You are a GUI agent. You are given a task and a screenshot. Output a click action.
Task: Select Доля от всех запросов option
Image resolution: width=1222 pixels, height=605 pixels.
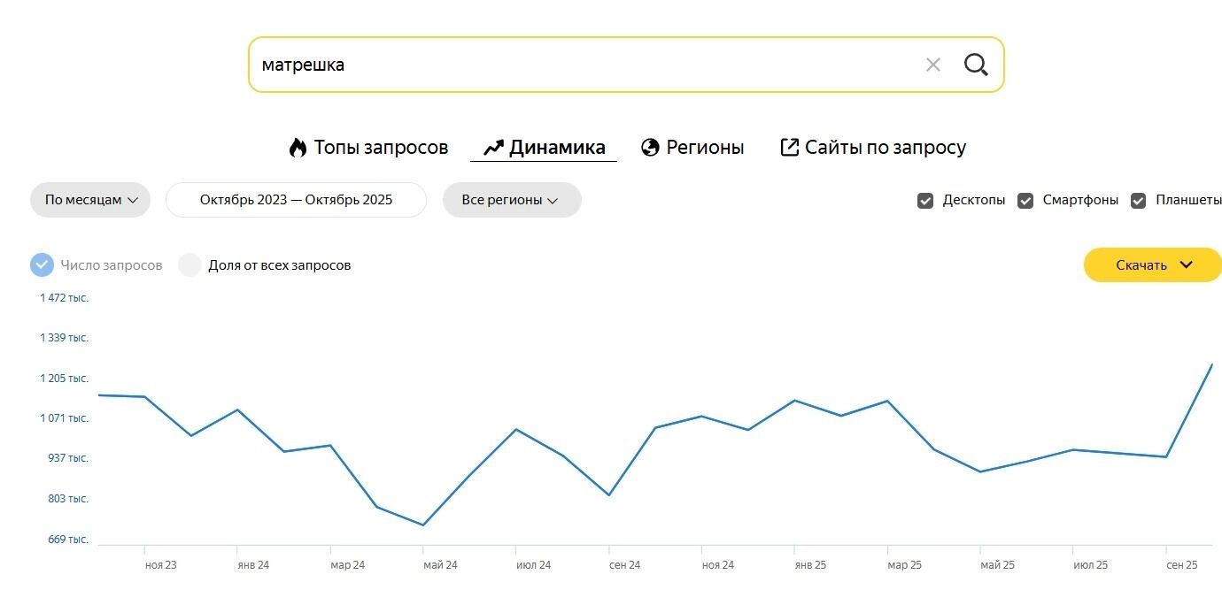point(189,264)
